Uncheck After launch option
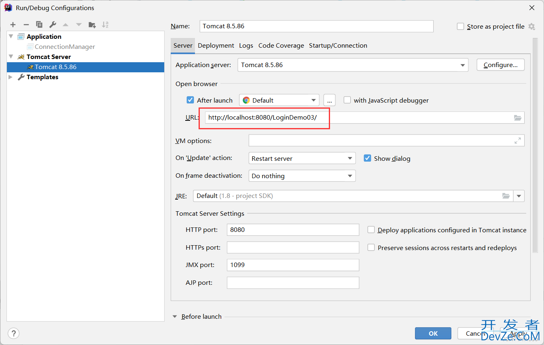The width and height of the screenshot is (544, 345). pyautogui.click(x=190, y=100)
